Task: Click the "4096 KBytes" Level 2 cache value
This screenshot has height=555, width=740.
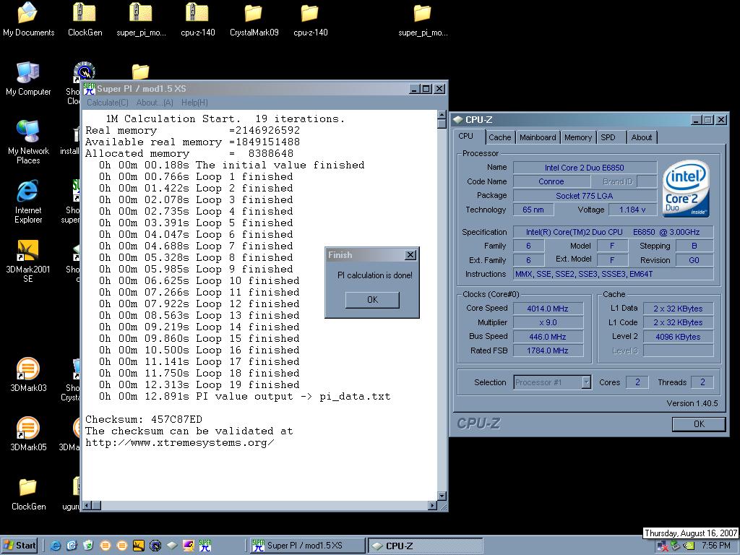Action: (x=678, y=337)
